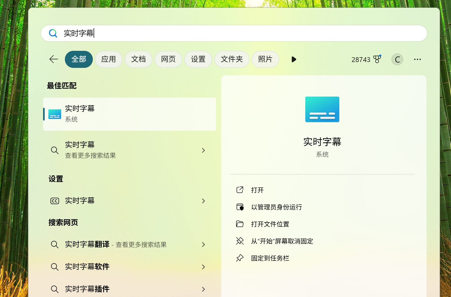
Task: Open the three-dots more options menu
Action: click(417, 59)
